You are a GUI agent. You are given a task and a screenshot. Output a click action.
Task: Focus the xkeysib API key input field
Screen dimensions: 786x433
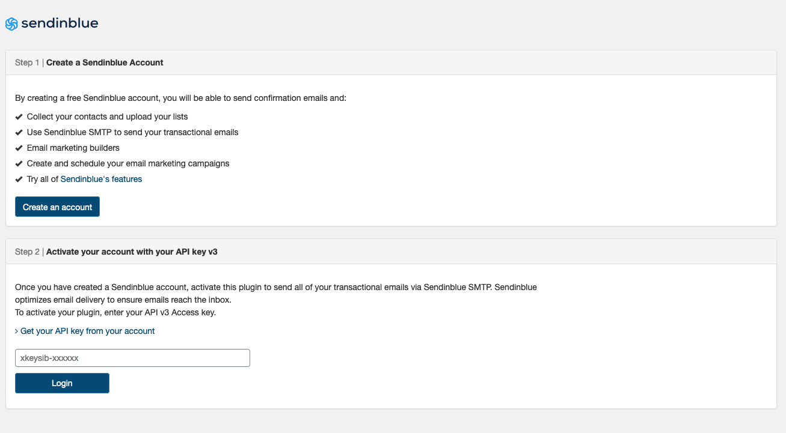pos(132,358)
